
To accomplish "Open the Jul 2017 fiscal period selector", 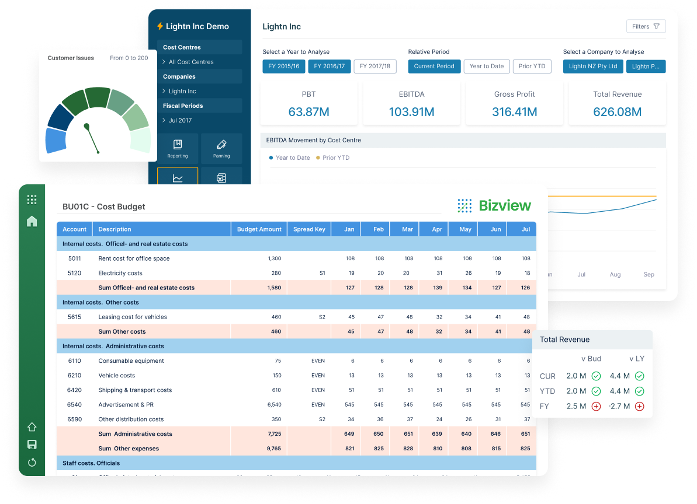I will coord(179,121).
